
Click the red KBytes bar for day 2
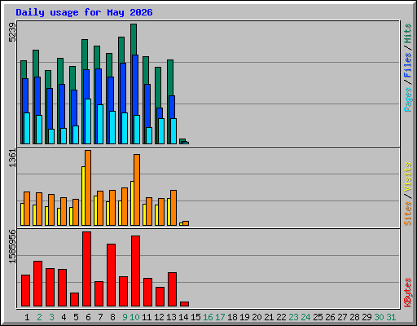tap(37, 284)
